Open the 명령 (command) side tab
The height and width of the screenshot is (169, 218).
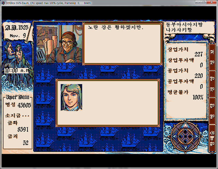click(212, 111)
